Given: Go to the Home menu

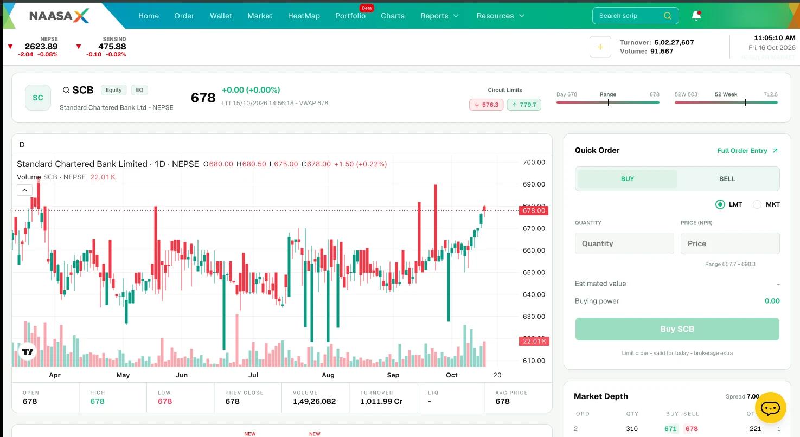Looking at the screenshot, I should [x=149, y=16].
